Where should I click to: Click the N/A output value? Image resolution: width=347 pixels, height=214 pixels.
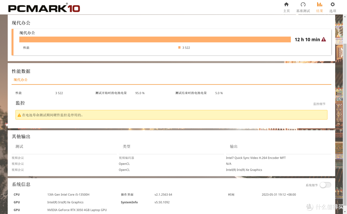[229, 164]
